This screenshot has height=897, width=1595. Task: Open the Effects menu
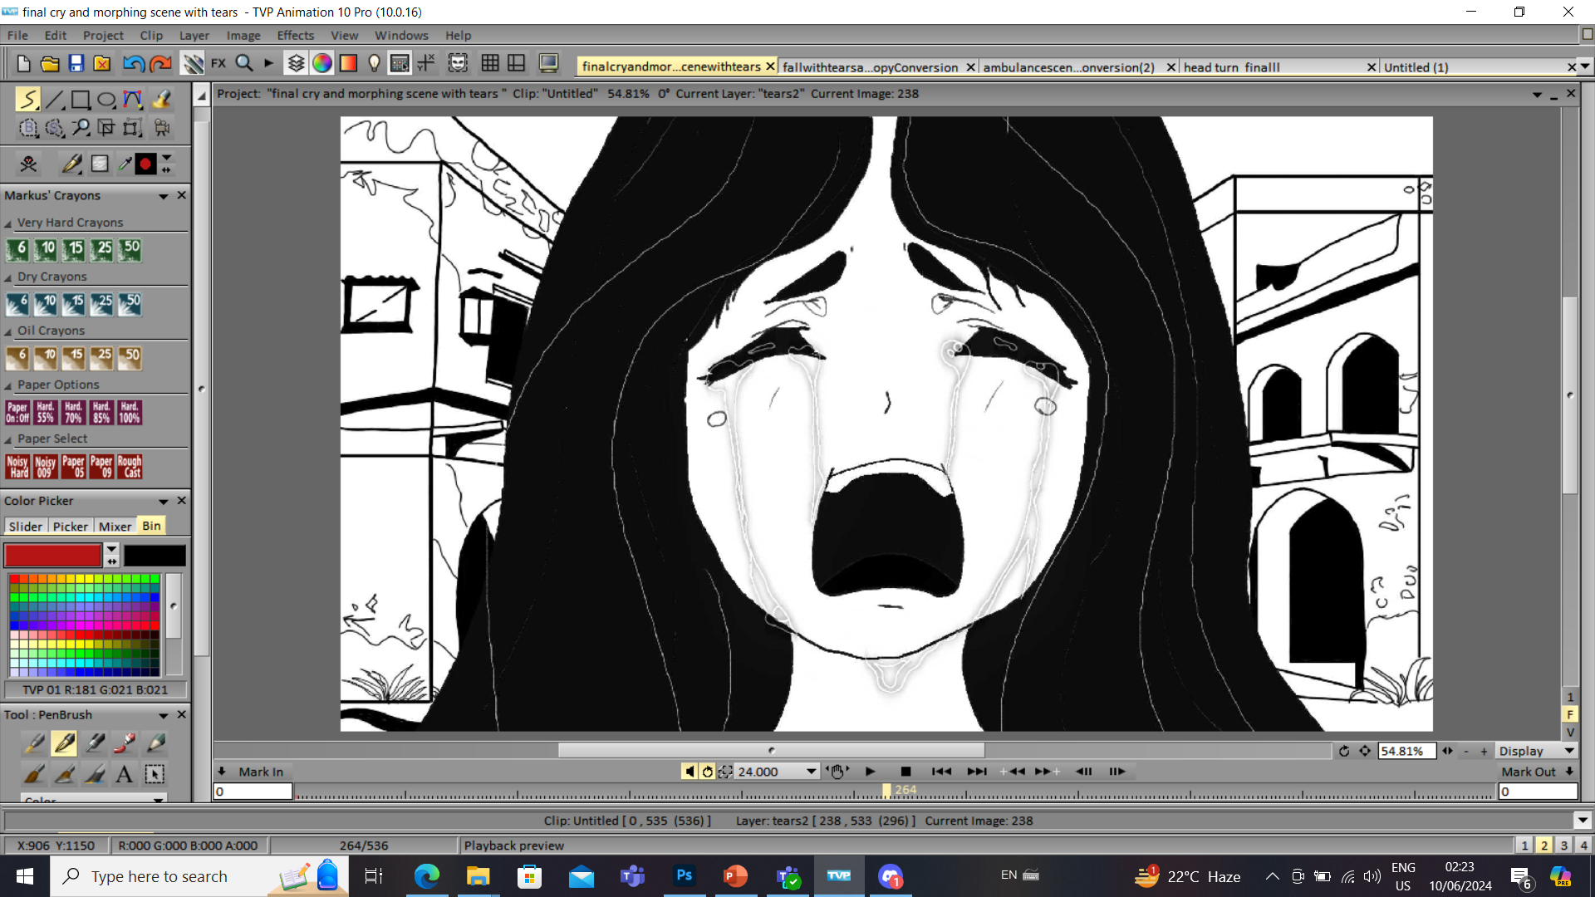[295, 35]
